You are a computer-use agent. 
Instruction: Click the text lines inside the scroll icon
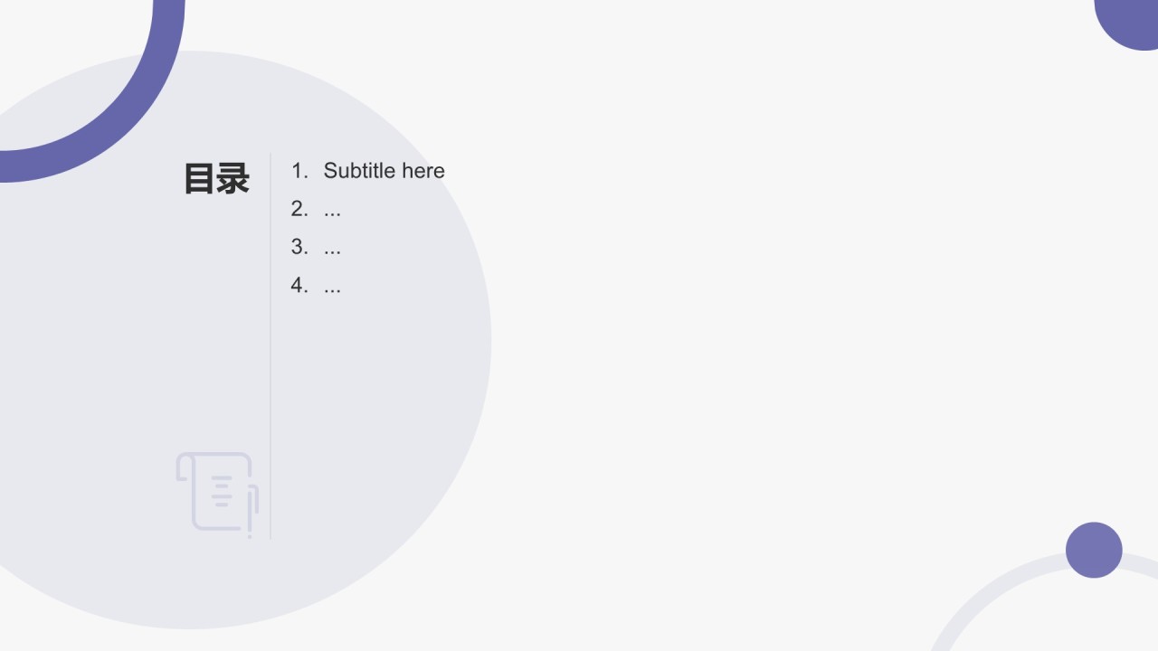(x=222, y=491)
